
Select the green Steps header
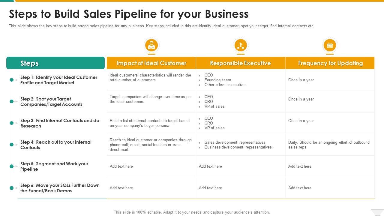click(x=55, y=63)
